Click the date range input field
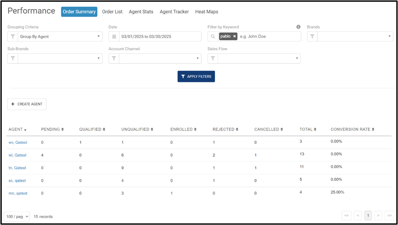 [x=160, y=37]
